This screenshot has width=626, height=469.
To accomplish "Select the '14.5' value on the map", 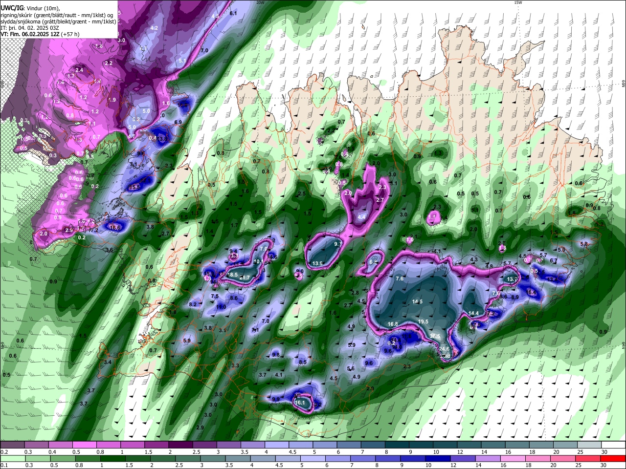I will tap(417, 301).
